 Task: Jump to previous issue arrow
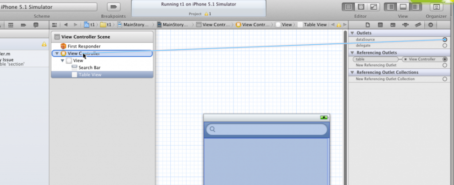(333, 25)
